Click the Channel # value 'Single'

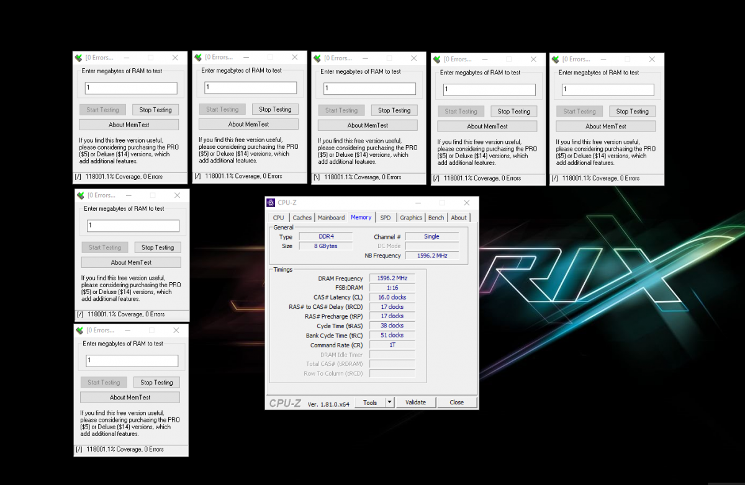[x=432, y=237]
